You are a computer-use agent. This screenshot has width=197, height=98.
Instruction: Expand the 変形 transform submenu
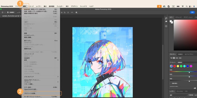point(41,60)
